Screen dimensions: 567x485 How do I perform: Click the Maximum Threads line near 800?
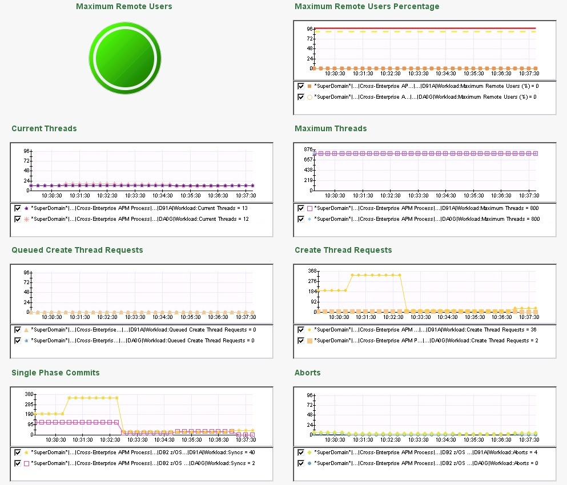pos(425,153)
